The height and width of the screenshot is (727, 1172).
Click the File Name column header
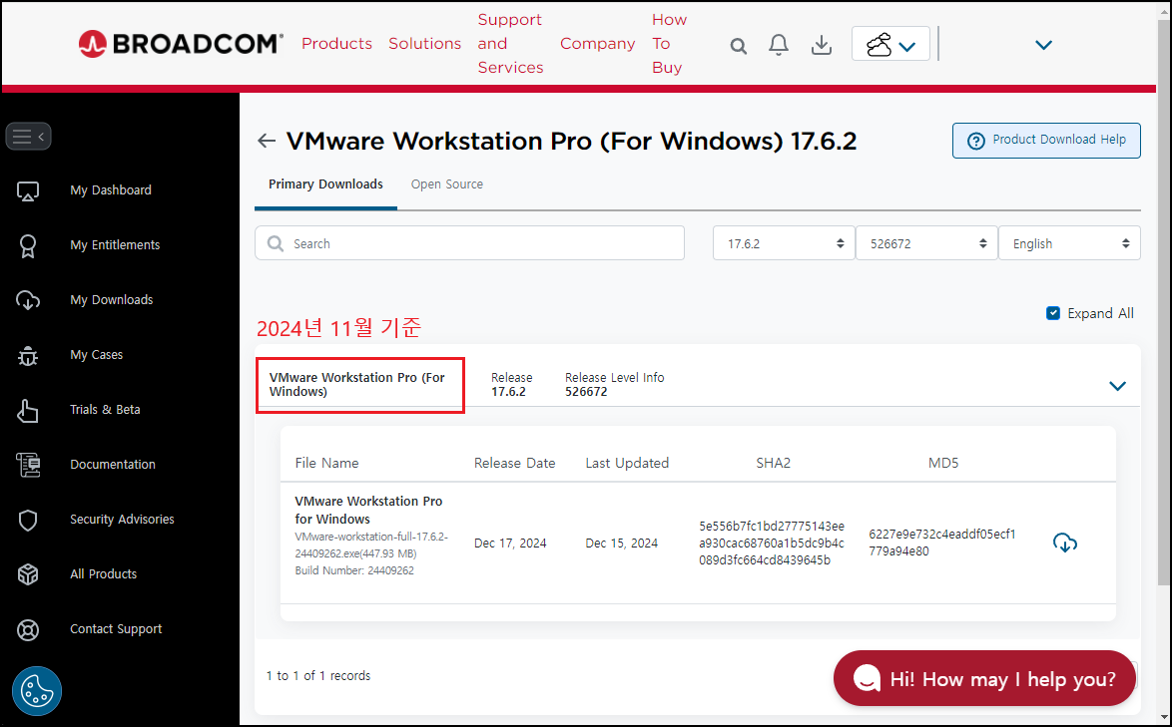[x=326, y=463]
